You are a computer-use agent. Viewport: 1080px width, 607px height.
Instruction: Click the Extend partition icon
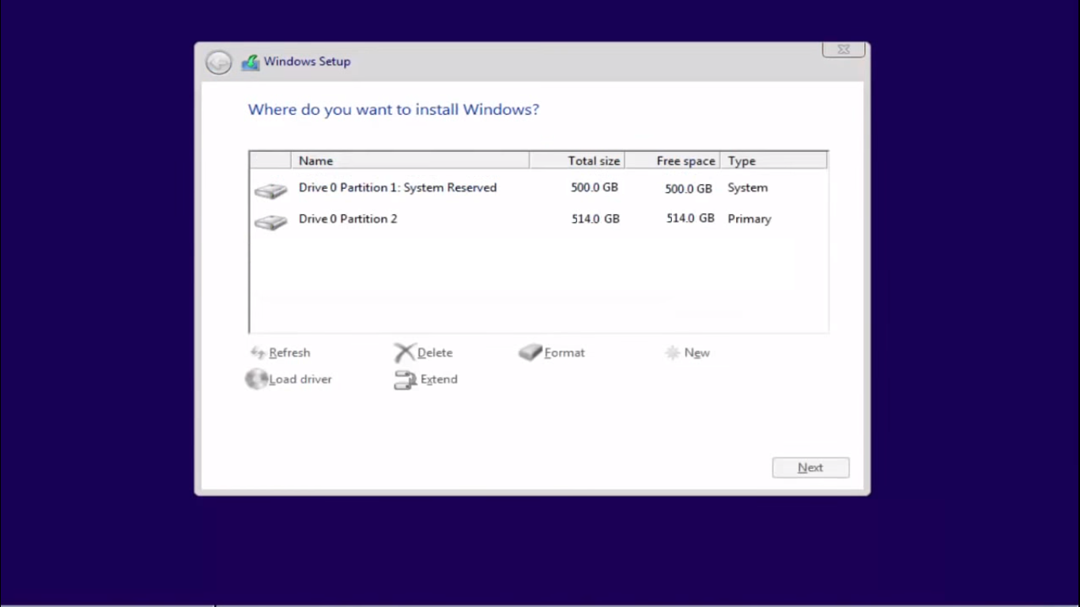click(x=405, y=380)
